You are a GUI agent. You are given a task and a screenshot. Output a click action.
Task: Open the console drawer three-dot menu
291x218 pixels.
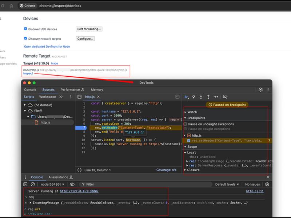tap(25, 177)
